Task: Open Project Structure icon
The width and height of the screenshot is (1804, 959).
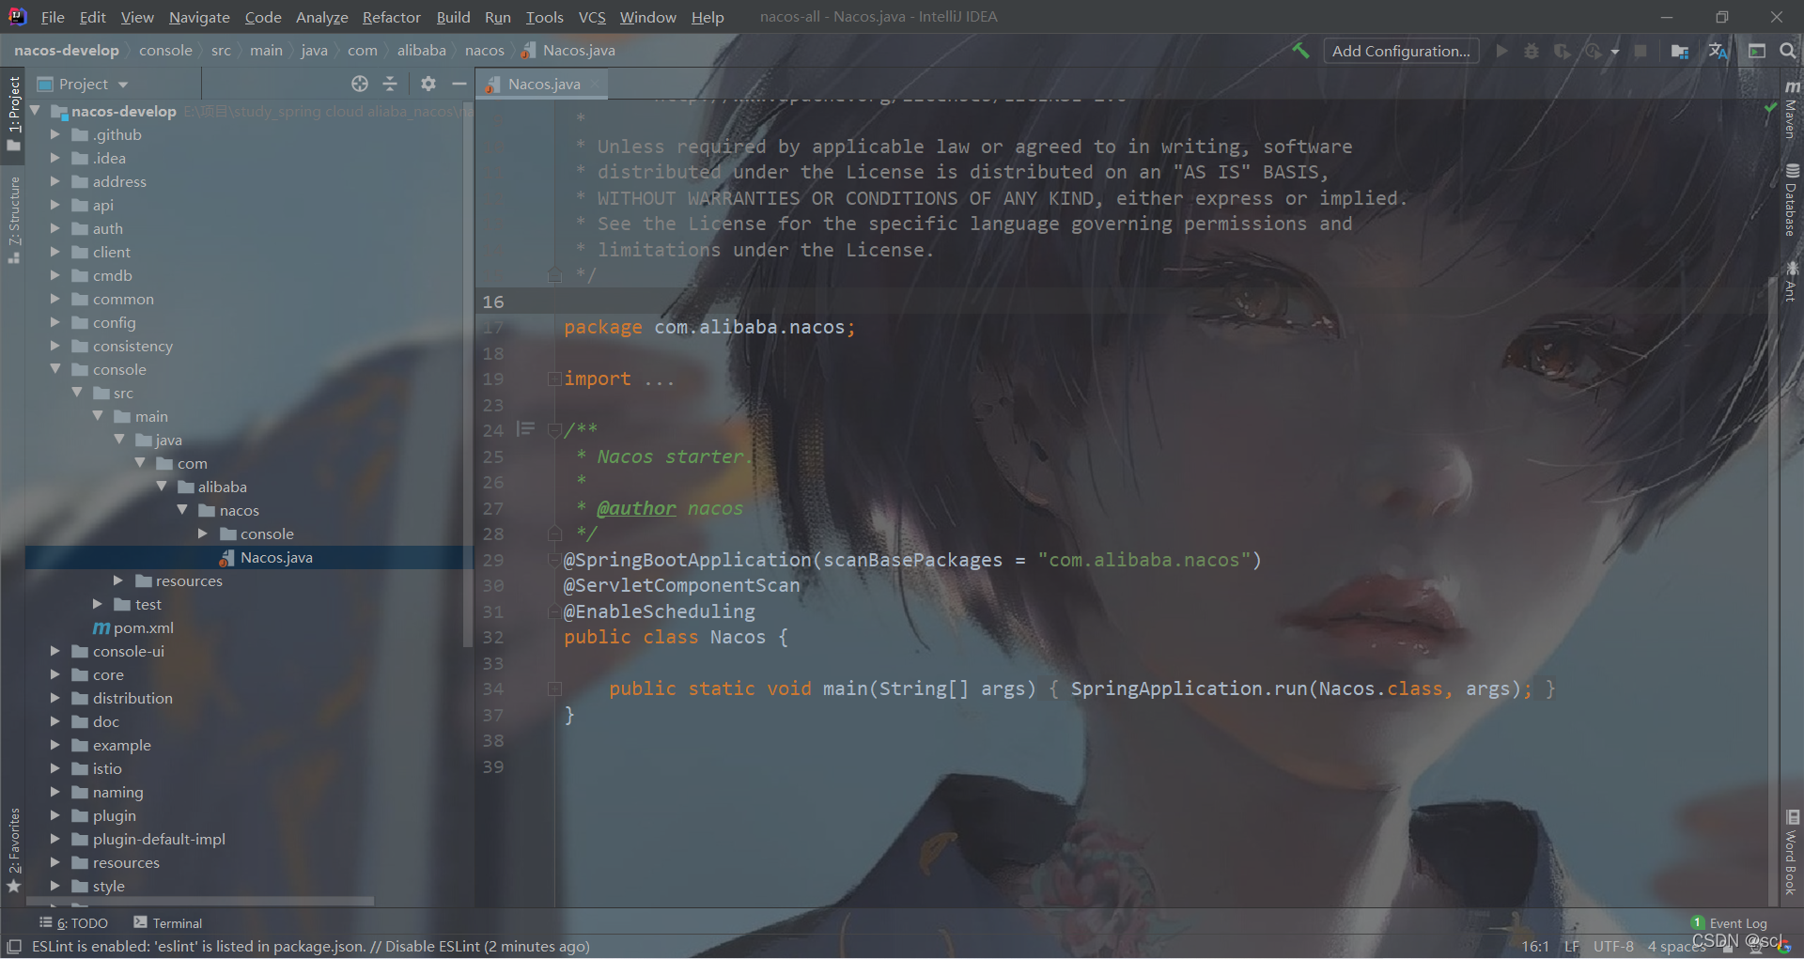Action: 1680,51
